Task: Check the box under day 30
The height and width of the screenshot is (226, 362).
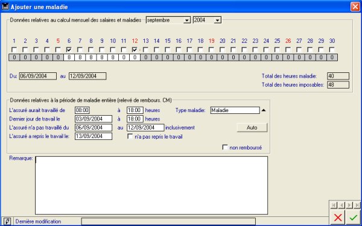Action: click(x=332, y=49)
